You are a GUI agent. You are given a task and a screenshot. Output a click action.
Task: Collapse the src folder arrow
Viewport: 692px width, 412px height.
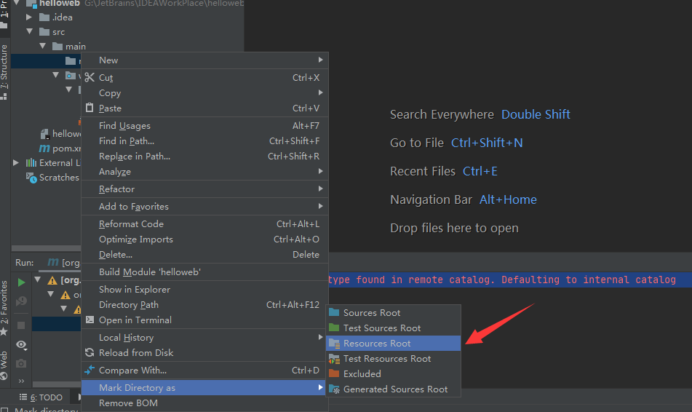(x=29, y=31)
